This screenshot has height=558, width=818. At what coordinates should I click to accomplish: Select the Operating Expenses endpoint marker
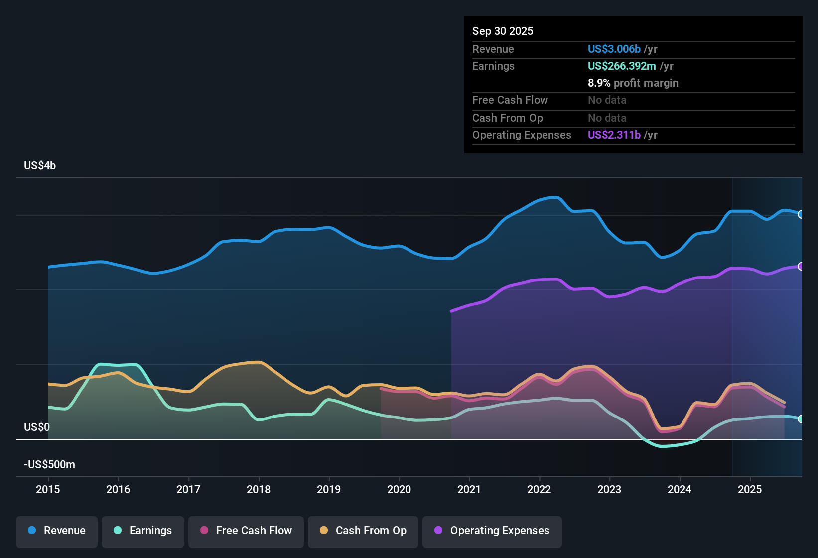click(802, 266)
